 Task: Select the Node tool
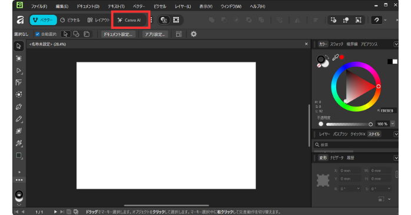click(19, 71)
